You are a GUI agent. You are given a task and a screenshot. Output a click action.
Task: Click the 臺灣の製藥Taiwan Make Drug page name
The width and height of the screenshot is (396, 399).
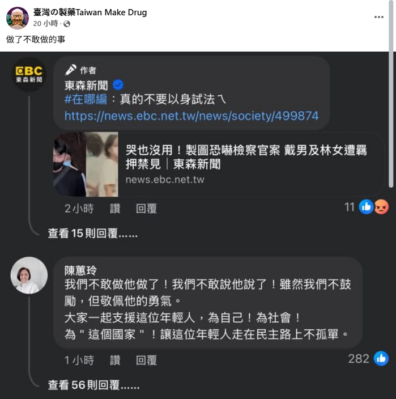pyautogui.click(x=90, y=12)
